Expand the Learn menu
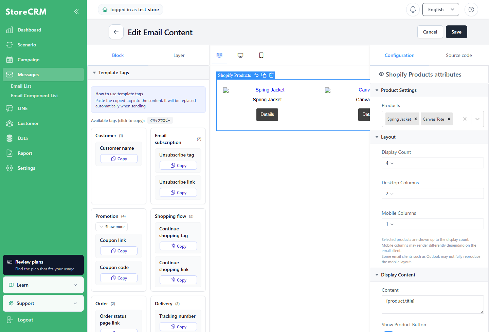Screen dimensions: 489x332 43,285
